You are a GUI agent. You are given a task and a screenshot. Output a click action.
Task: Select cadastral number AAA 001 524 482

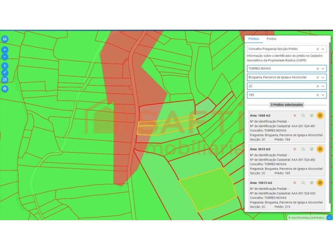[x=303, y=160]
